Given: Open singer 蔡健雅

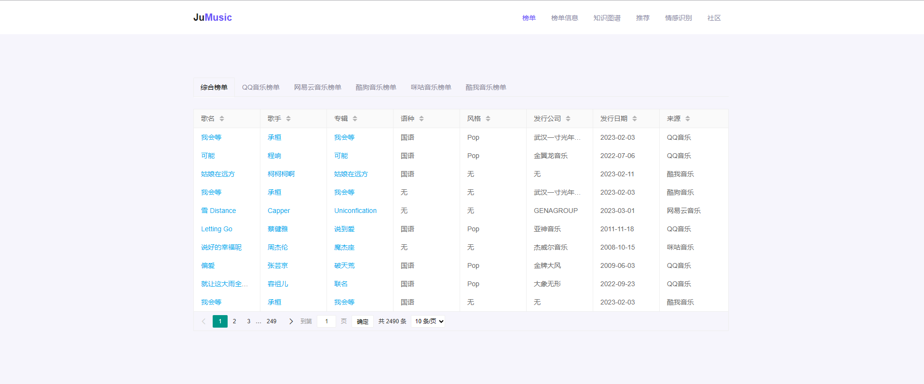Looking at the screenshot, I should 278,229.
